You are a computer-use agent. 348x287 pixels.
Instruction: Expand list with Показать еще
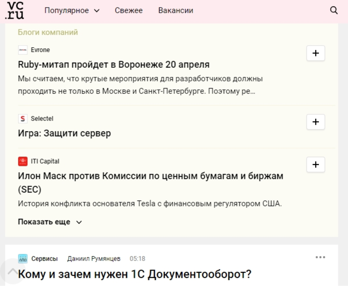coord(50,222)
